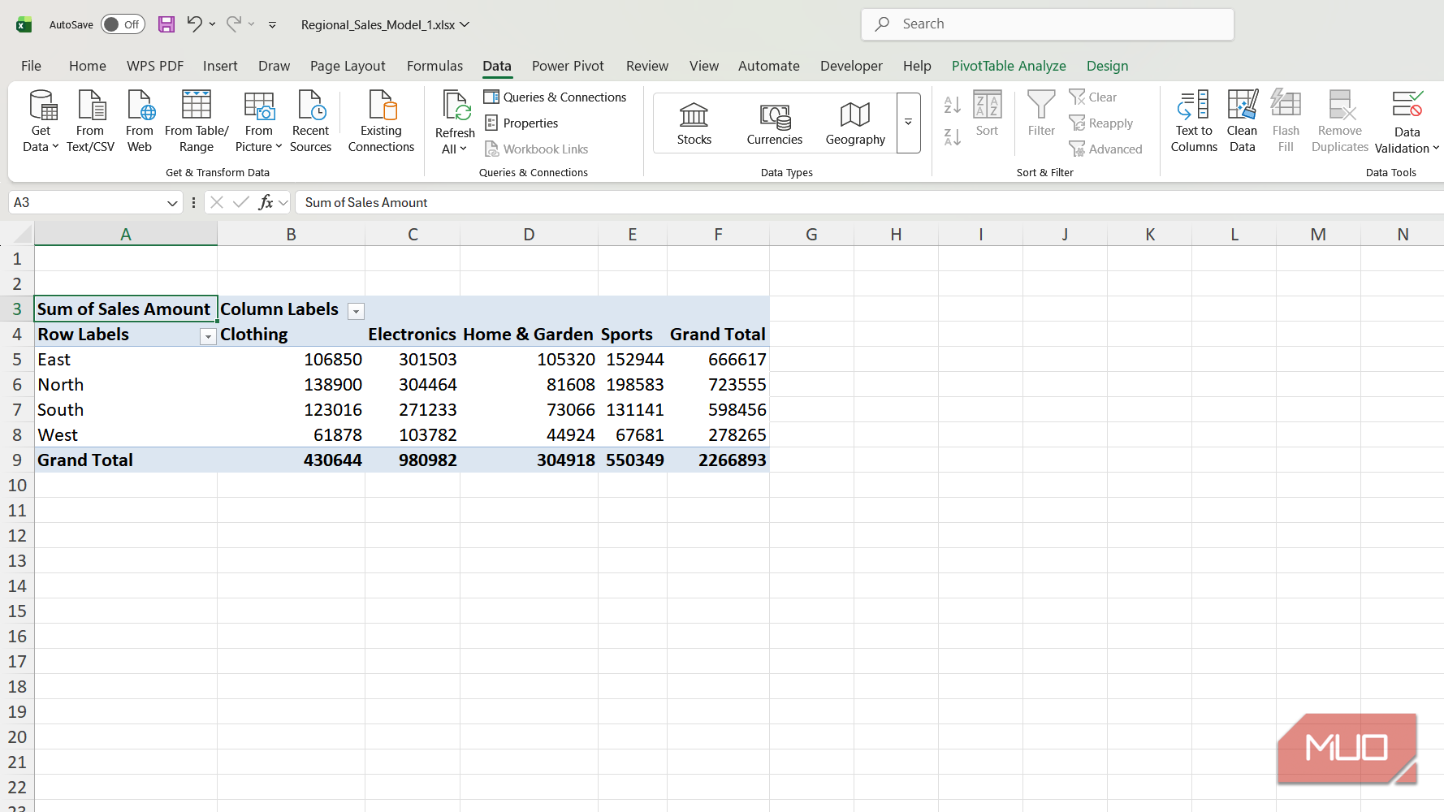Expand the Name Box dropdown
This screenshot has height=812, width=1444.
172,203
